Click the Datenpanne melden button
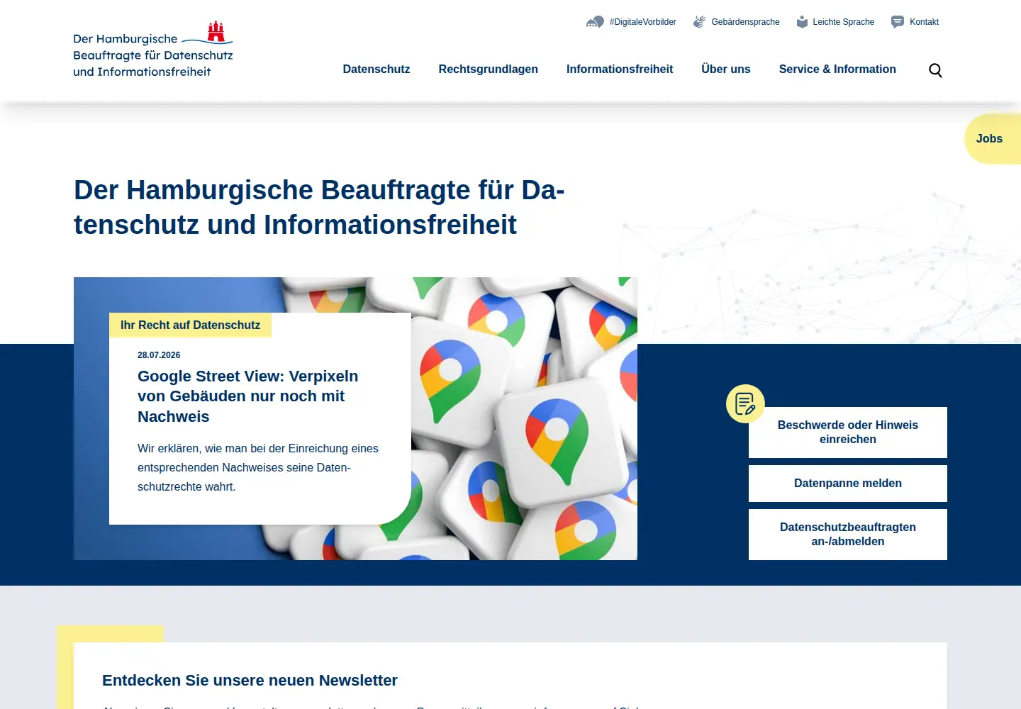 pyautogui.click(x=848, y=484)
